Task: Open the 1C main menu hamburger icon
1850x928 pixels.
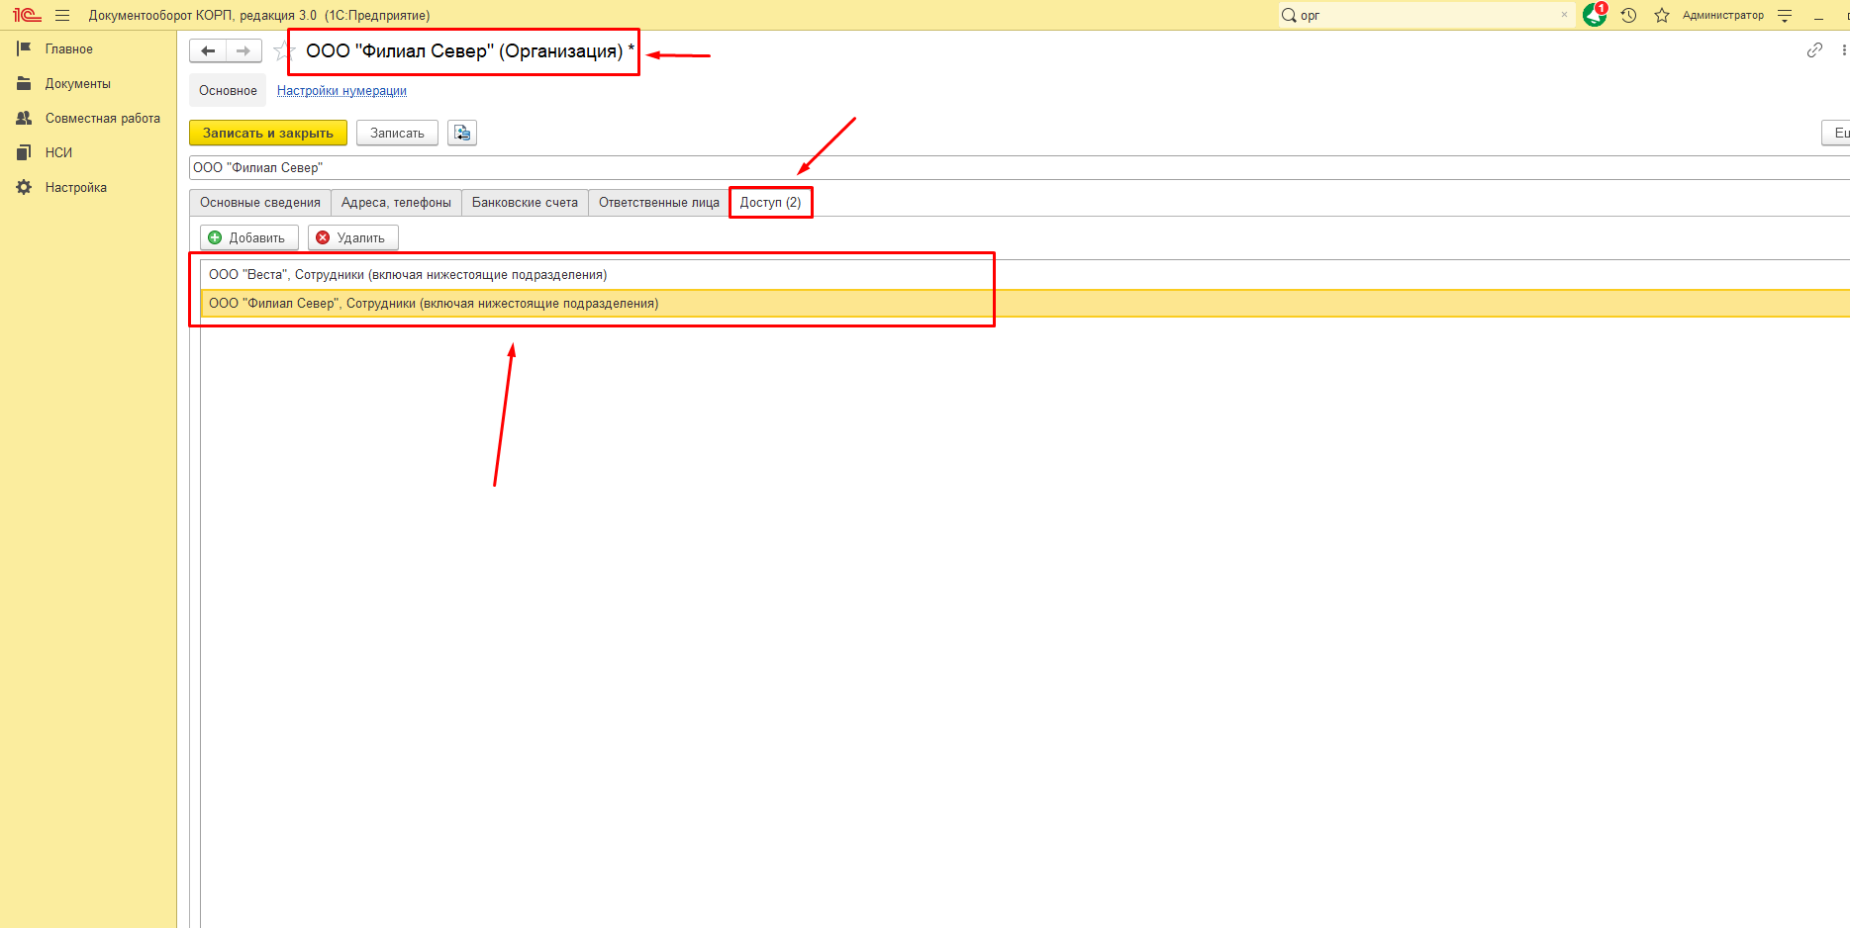Action: 62,15
